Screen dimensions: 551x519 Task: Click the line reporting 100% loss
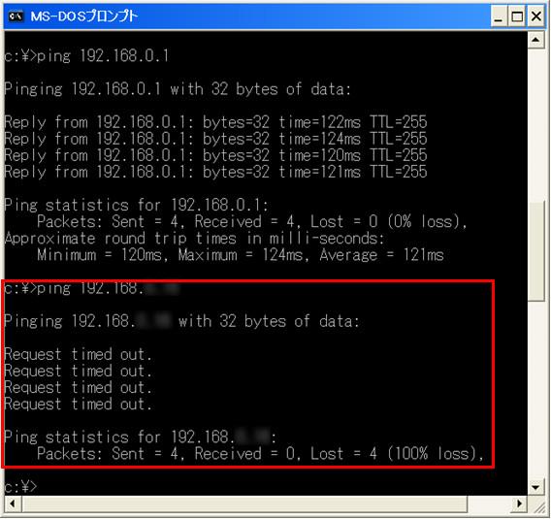[x=260, y=453]
